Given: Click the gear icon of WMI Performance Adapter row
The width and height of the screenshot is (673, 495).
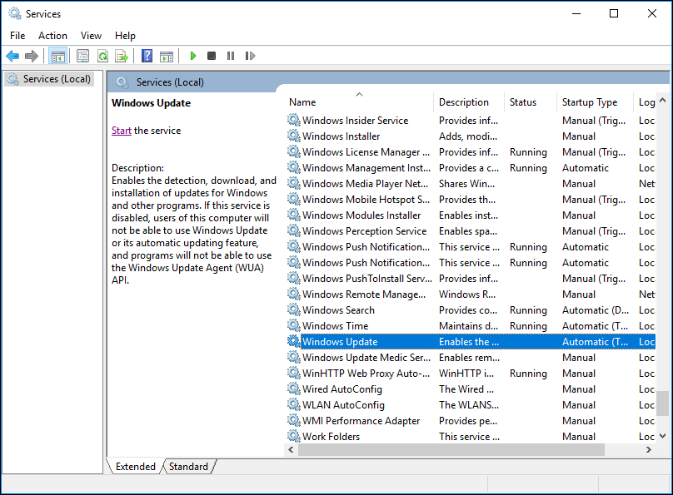Looking at the screenshot, I should (293, 420).
